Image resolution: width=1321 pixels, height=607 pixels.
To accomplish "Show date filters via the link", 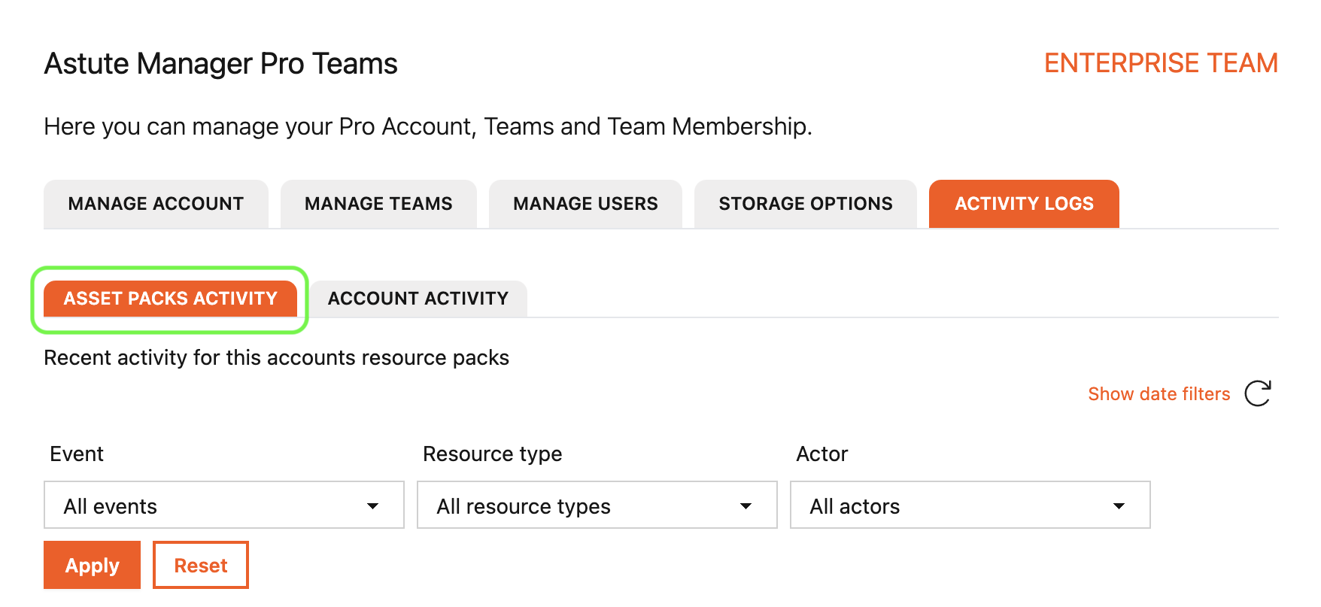I will pos(1159,394).
